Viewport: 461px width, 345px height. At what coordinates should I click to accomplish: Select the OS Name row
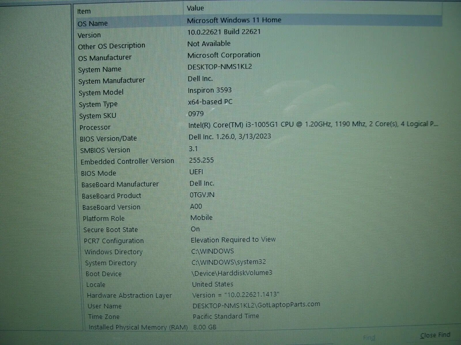[92, 24]
